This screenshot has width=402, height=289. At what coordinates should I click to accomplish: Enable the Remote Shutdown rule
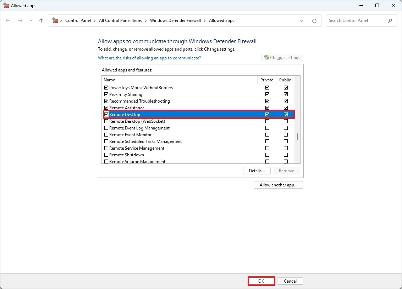click(x=106, y=155)
